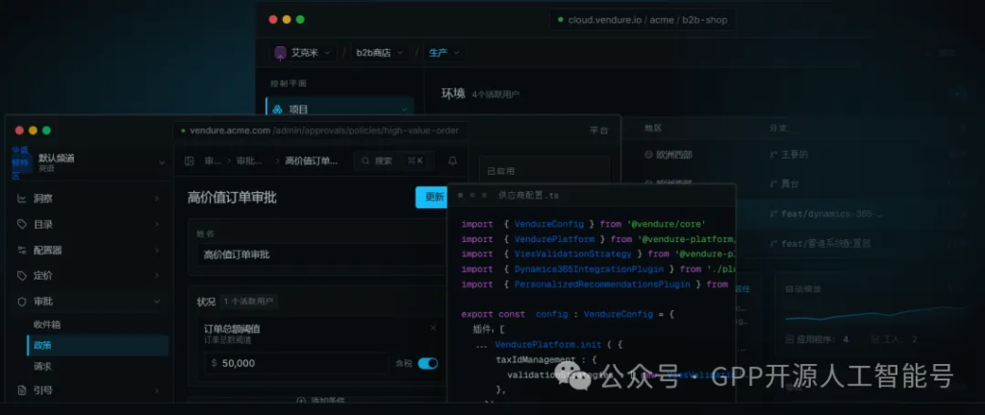Viewport: 985px width, 415px height.
Task: Expand the 目录 section chevron
Action: pos(157,225)
